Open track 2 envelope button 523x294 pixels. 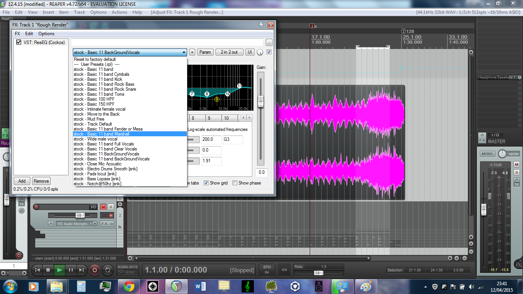click(x=51, y=224)
